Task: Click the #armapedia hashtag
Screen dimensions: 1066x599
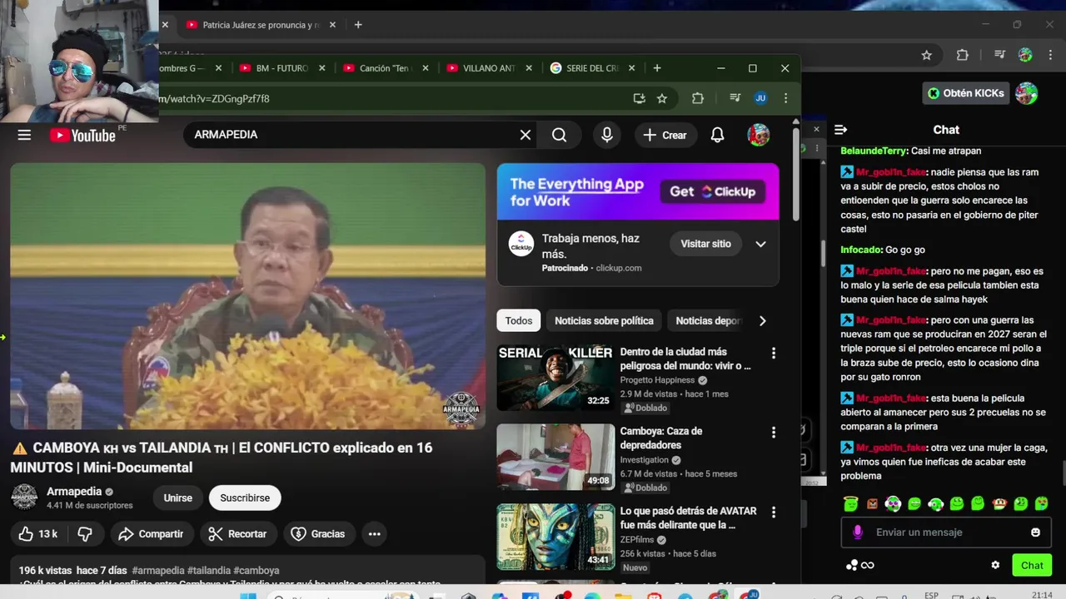Action: [x=157, y=571]
